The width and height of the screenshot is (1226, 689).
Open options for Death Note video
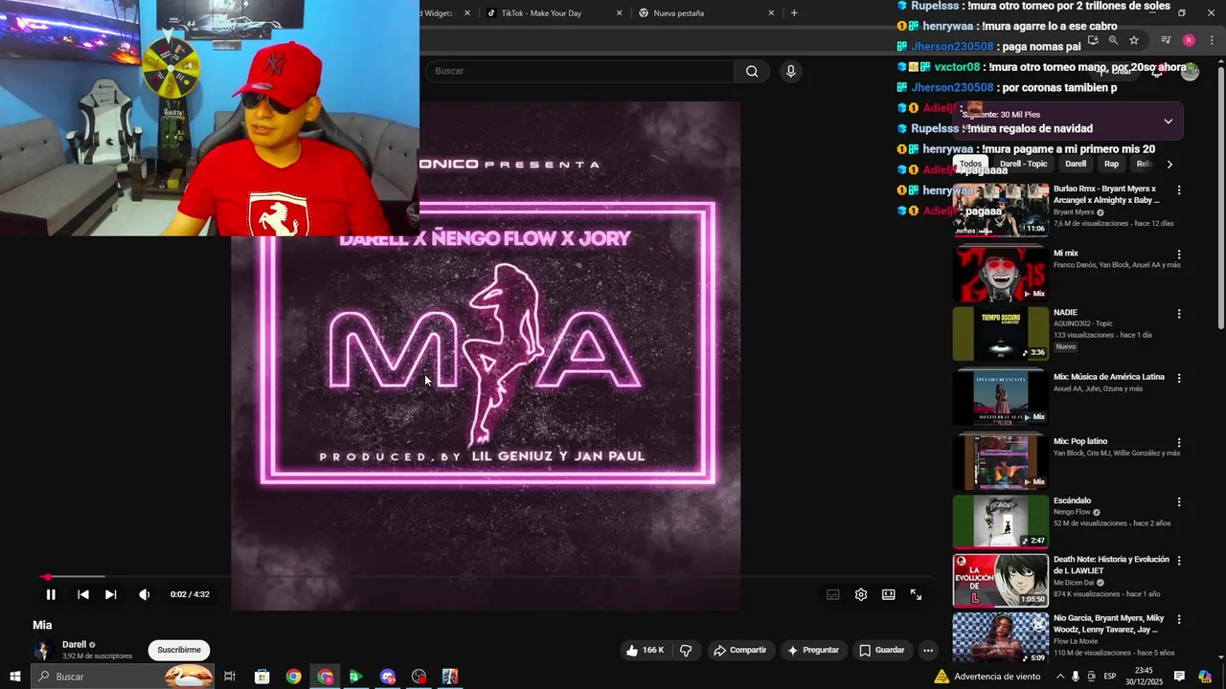(x=1179, y=561)
